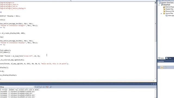The width and height of the screenshot is (174, 98).
Task: Clear all output with the red icon
Action: (47, 87)
